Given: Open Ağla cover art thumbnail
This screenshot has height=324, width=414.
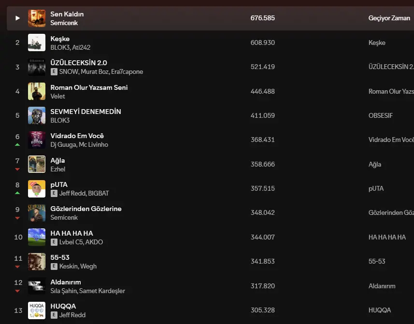Looking at the screenshot, I should pos(37,164).
